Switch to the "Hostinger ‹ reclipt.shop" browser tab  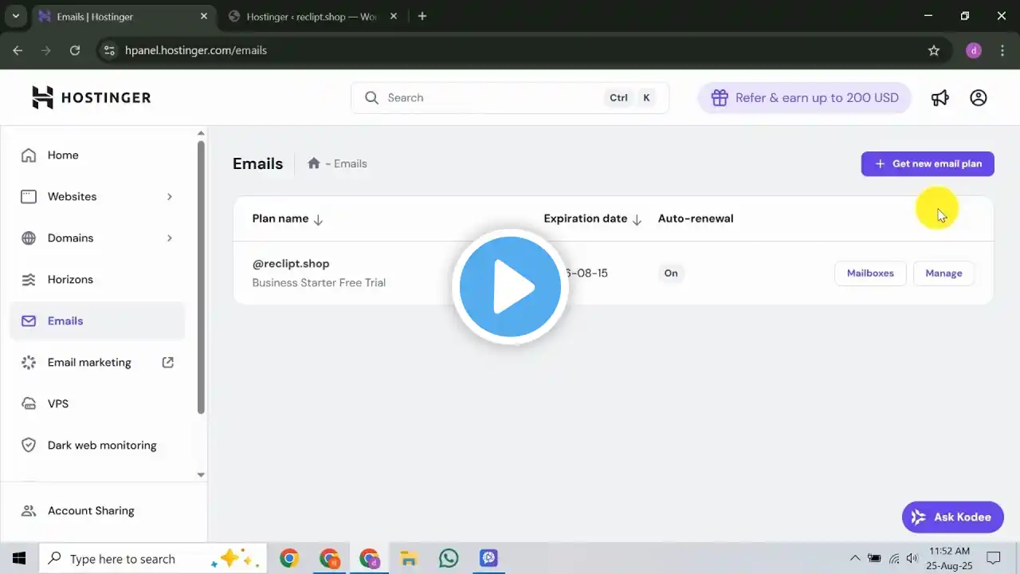[x=313, y=16]
